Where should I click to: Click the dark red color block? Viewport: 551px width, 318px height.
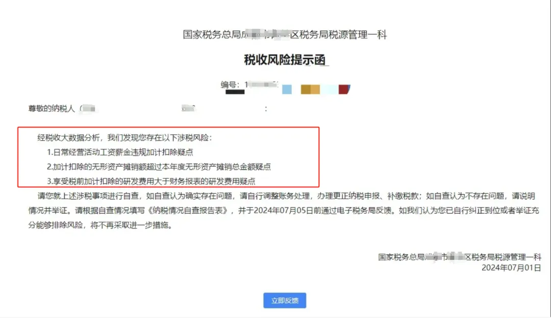[344, 89]
